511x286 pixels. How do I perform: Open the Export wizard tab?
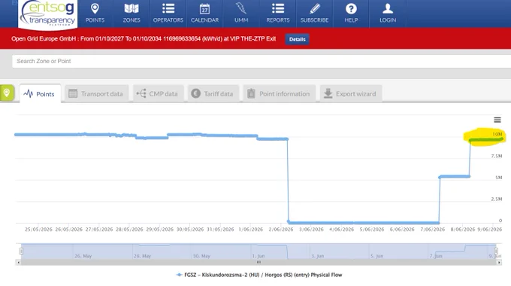click(x=351, y=93)
